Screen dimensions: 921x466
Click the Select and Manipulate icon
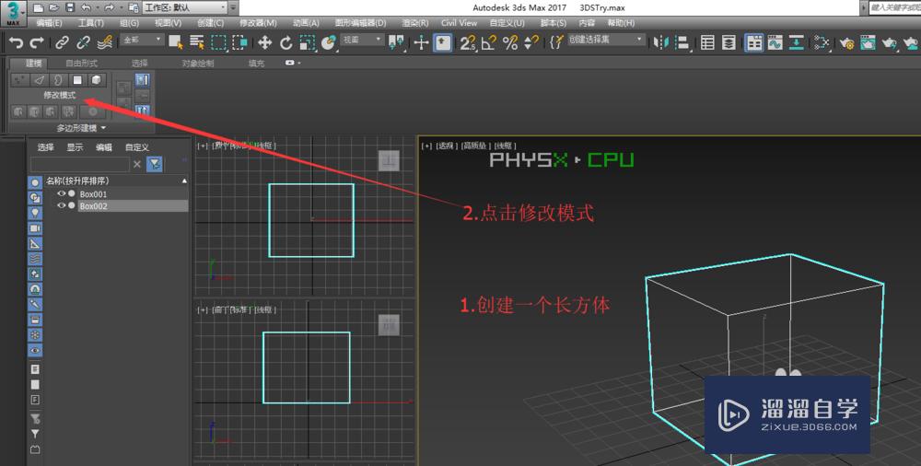pyautogui.click(x=421, y=42)
